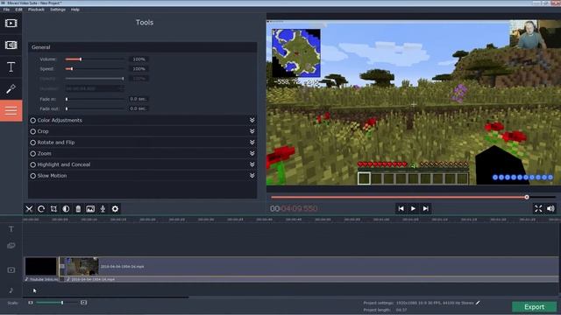
Task: Click the titles track T icon in timeline
Action: pyautogui.click(x=11, y=229)
